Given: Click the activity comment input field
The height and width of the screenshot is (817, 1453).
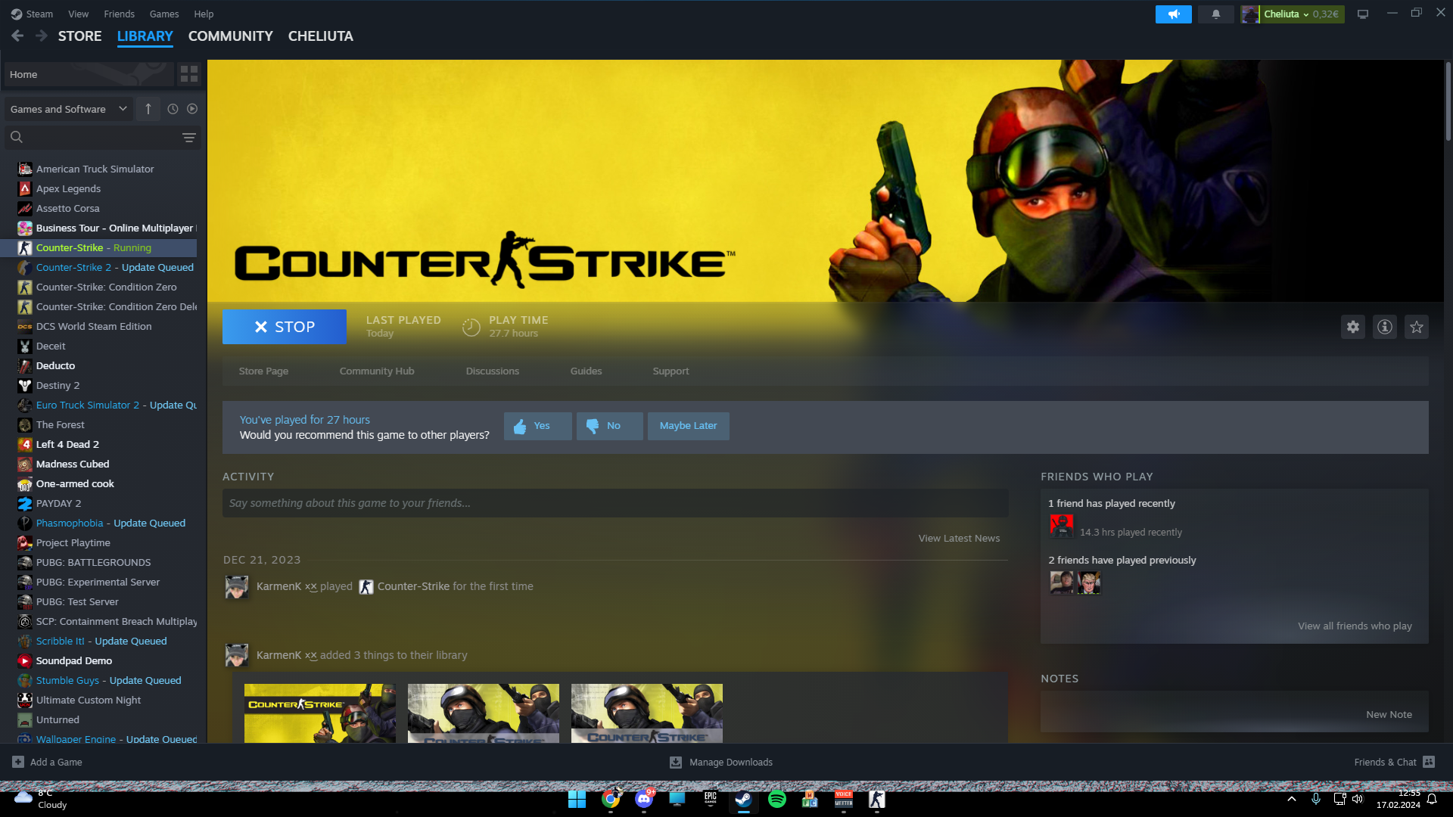Looking at the screenshot, I should pyautogui.click(x=614, y=503).
